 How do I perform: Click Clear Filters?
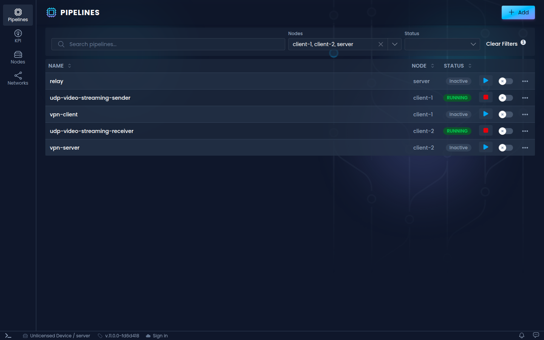[x=502, y=44]
